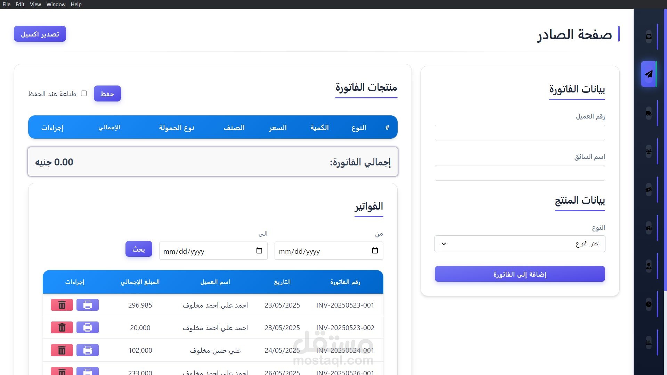Click رقم الفاتورة column header

coord(345,282)
